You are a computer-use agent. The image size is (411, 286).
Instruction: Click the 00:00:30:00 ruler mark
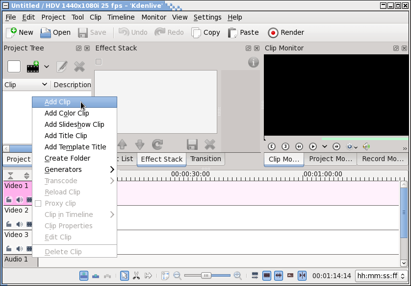[x=190, y=174]
